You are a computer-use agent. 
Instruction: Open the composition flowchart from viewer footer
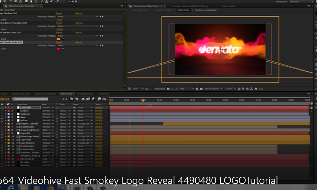251,89
